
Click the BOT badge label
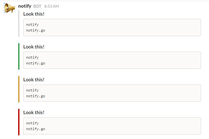(37, 6)
